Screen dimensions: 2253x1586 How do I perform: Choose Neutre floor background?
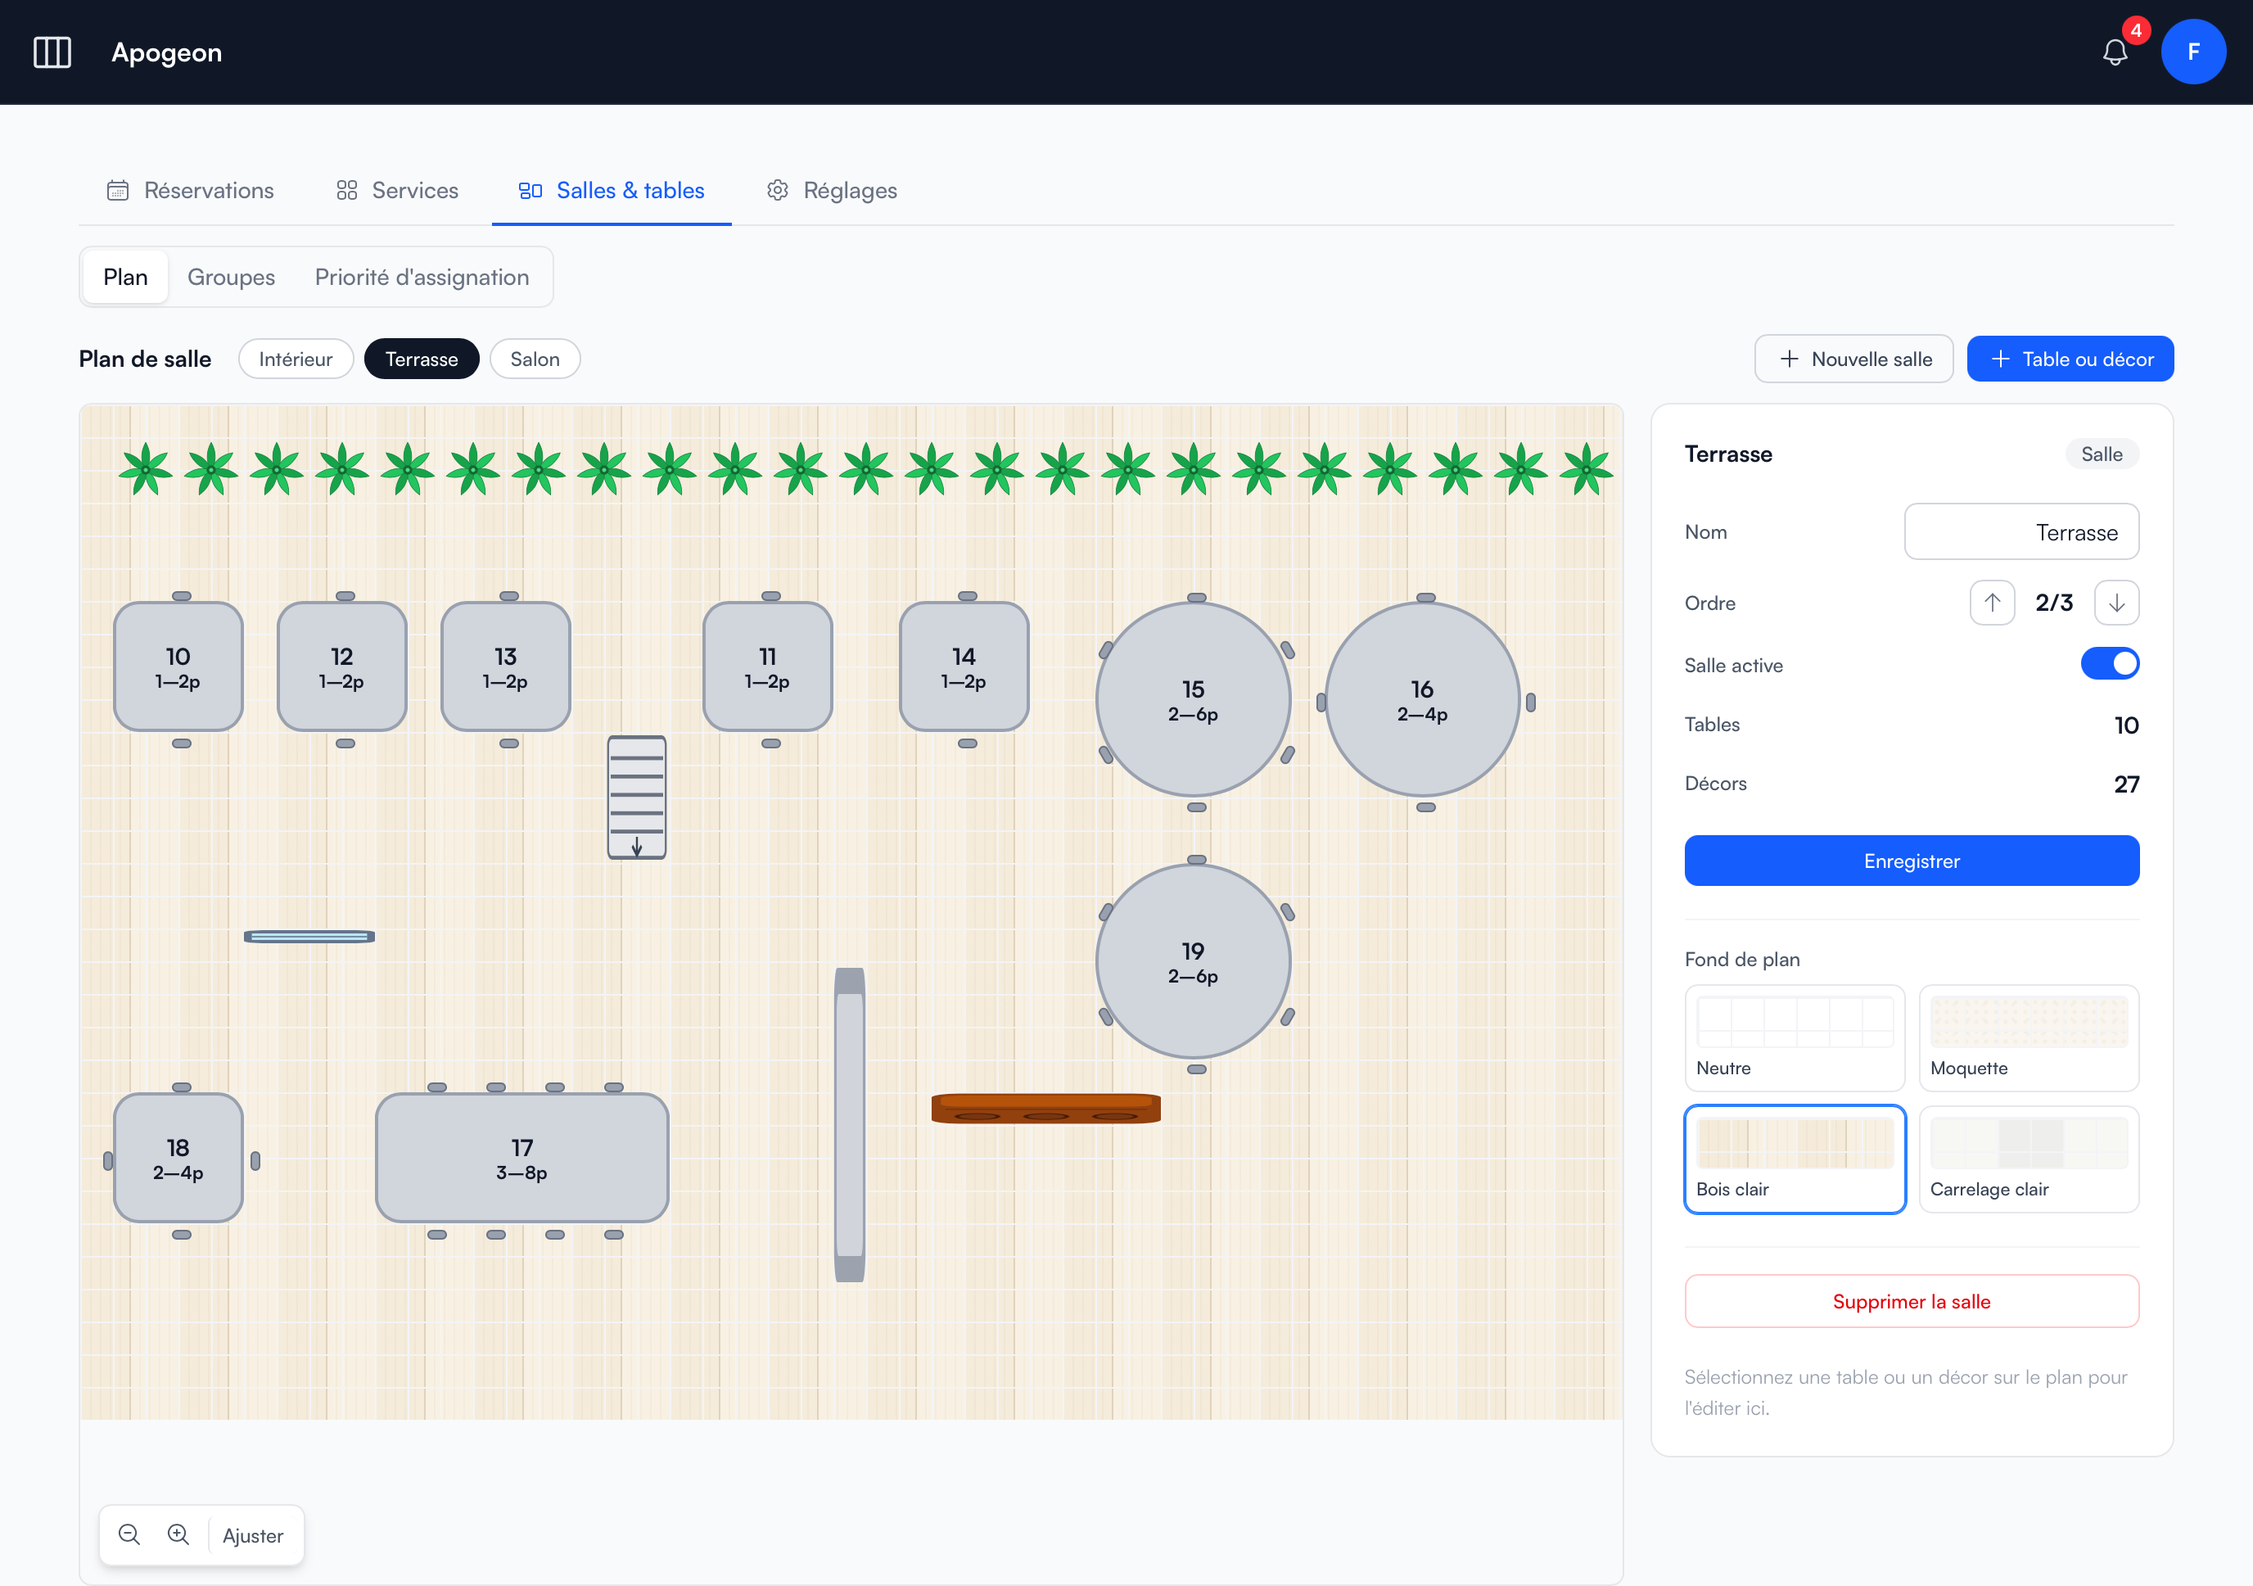[x=1795, y=1038]
